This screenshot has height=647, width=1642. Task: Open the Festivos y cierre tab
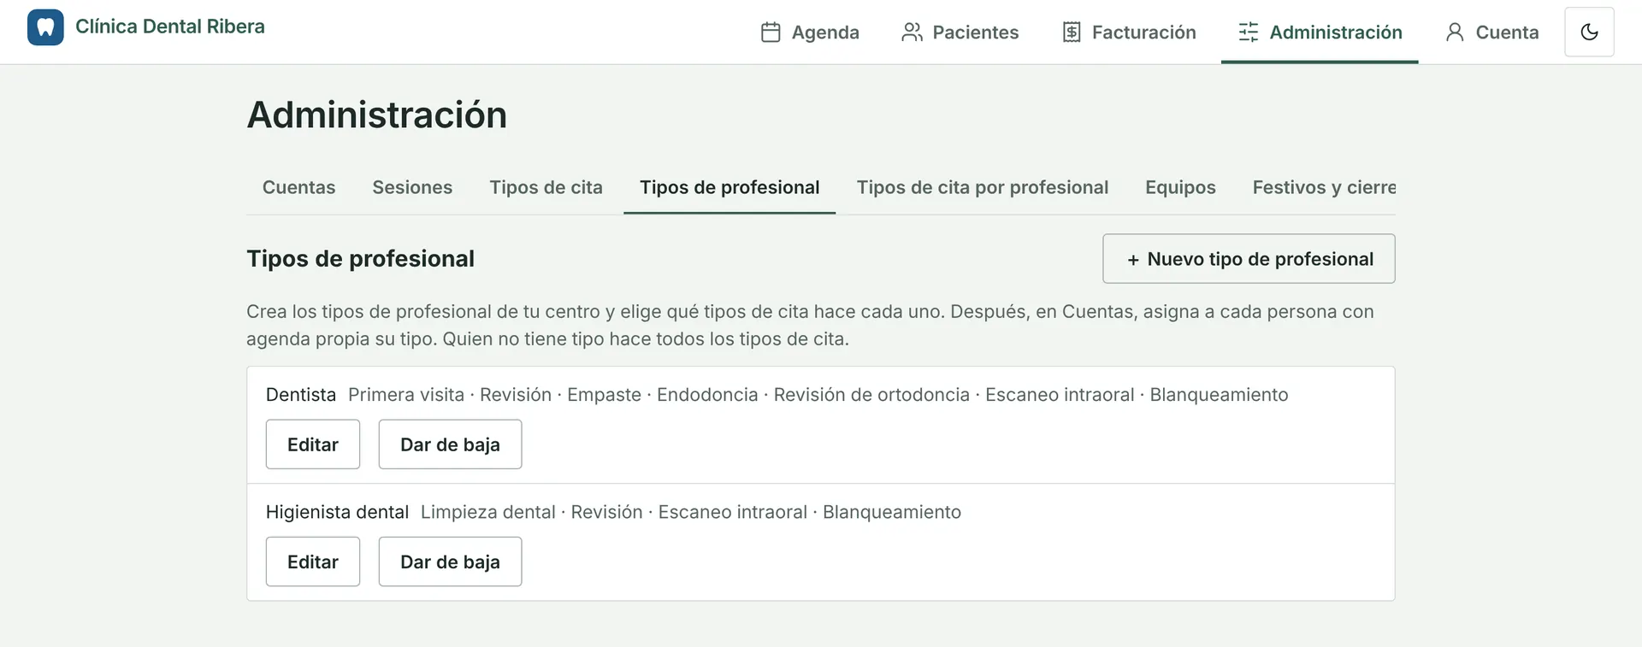1324,187
